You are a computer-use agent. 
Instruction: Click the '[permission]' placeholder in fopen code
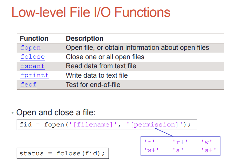click(x=154, y=125)
